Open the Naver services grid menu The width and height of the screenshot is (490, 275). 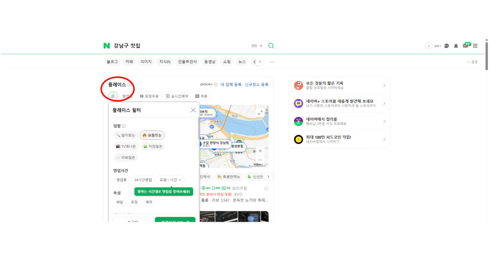tap(475, 46)
